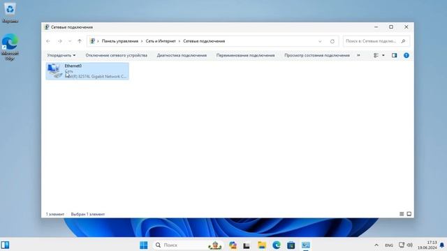Viewport: 447px width, 251px height.
Task: Maximize the Сетевые подключения window
Action: click(391, 27)
